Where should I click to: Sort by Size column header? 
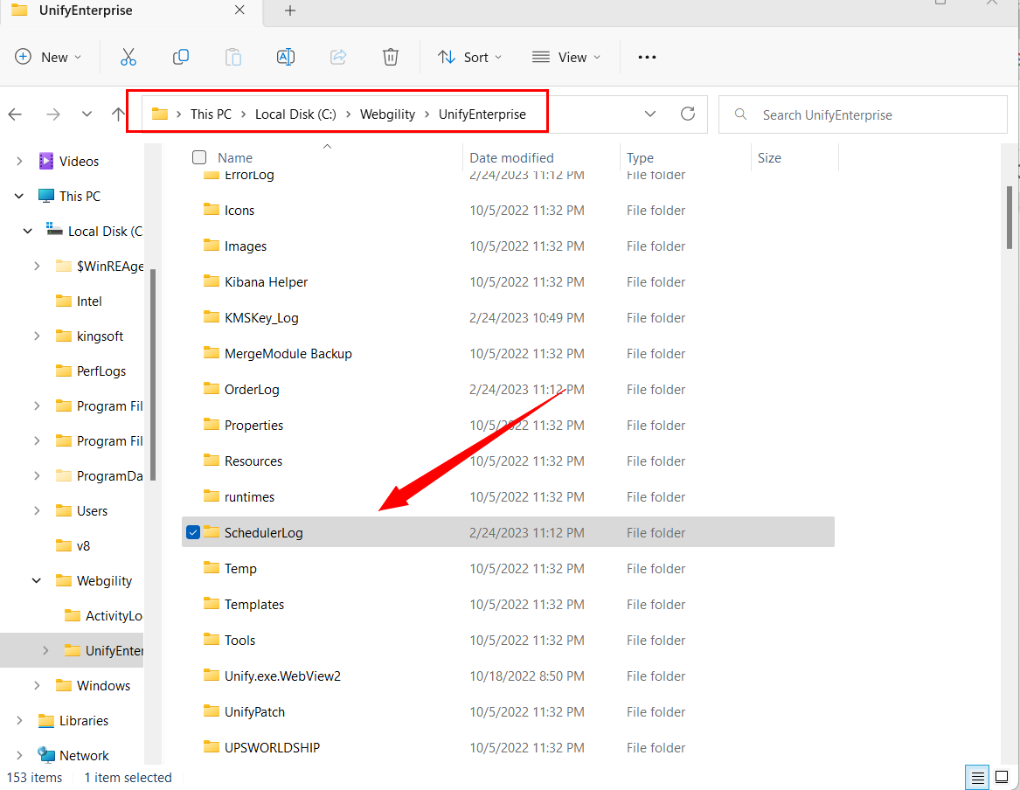[x=769, y=158]
